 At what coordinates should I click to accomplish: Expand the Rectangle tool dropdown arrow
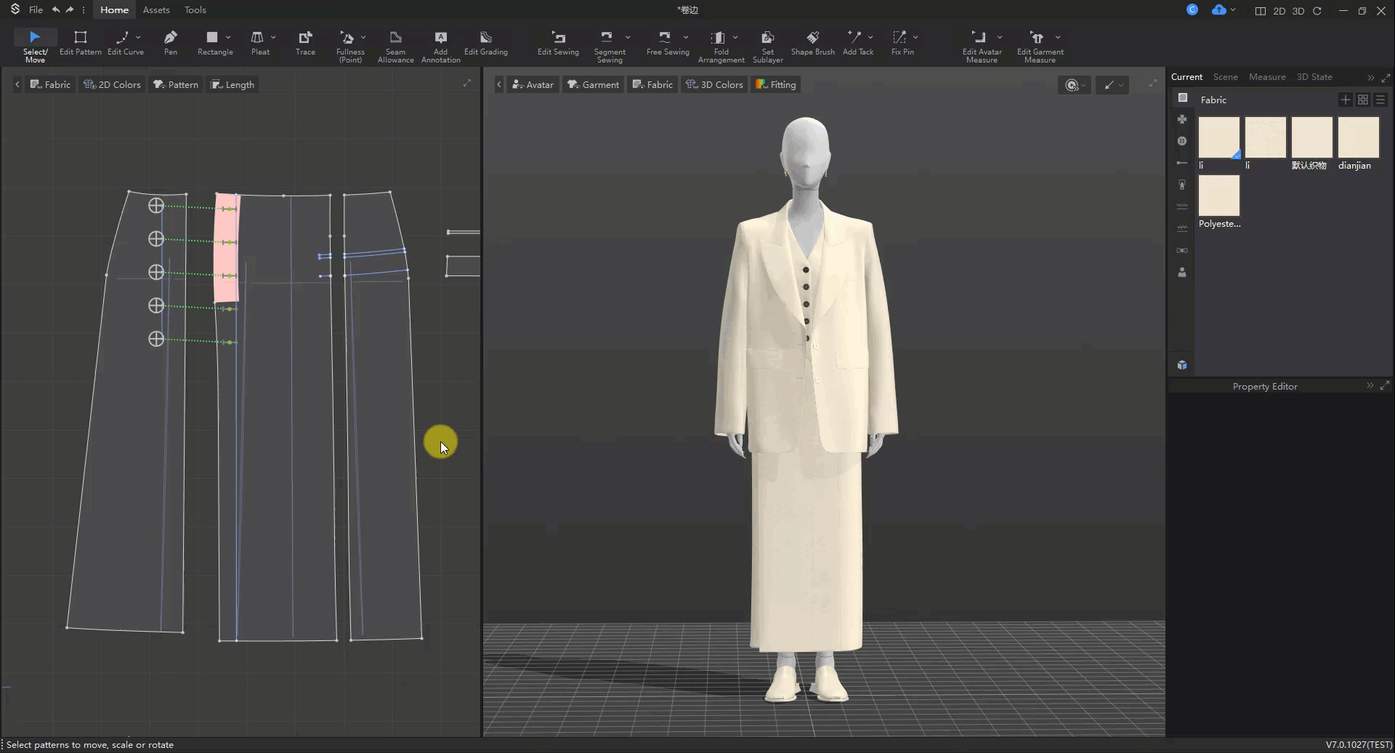[228, 37]
